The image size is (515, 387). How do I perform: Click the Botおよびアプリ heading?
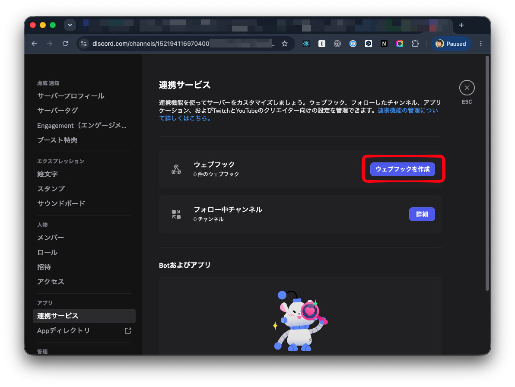point(184,265)
